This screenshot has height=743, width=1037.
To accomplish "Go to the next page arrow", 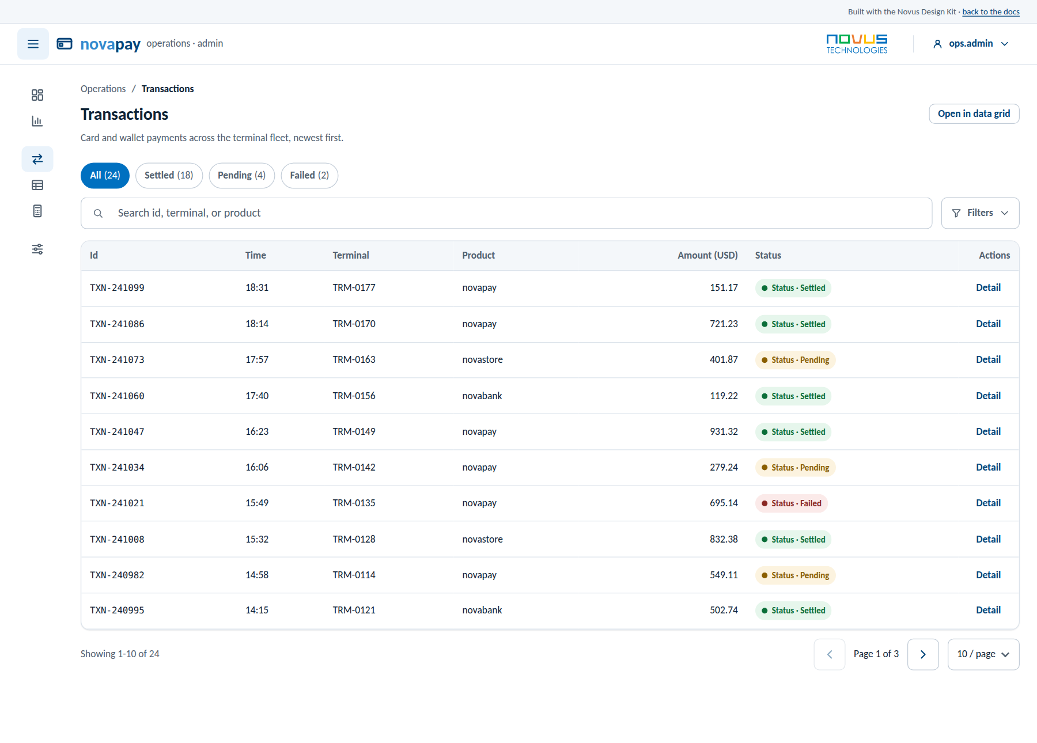I will [x=923, y=654].
